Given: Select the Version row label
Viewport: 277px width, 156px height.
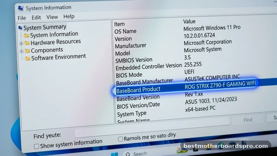Looking at the screenshot, I should pos(123,39).
